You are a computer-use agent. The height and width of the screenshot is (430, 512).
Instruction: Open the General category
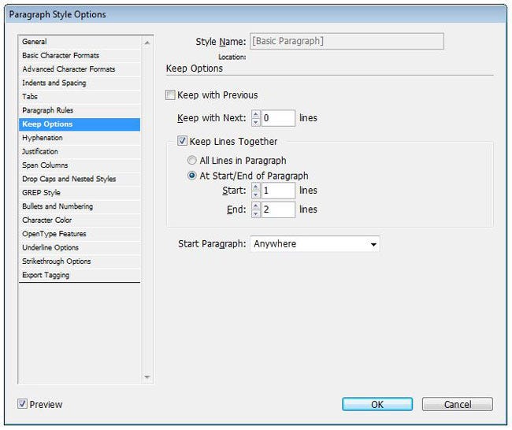pos(80,42)
